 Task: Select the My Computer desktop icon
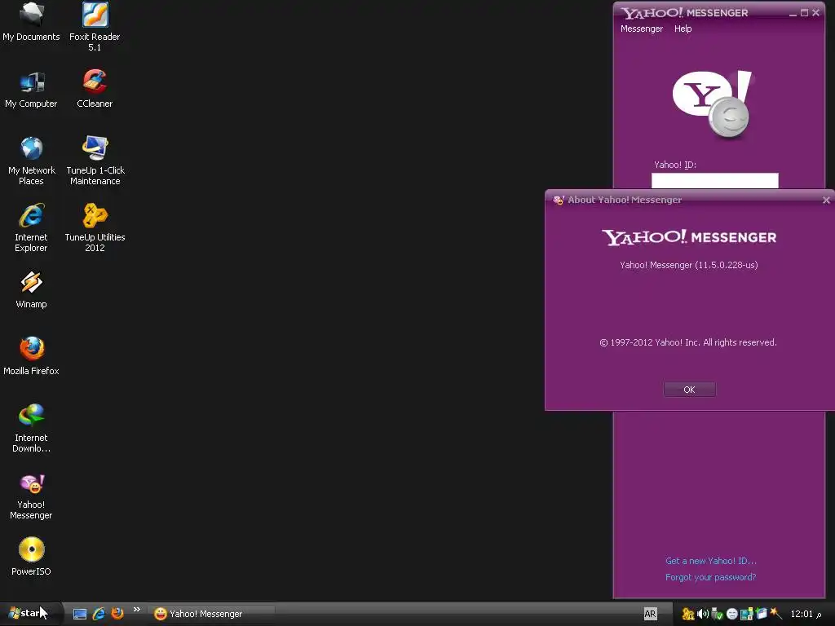(32, 90)
